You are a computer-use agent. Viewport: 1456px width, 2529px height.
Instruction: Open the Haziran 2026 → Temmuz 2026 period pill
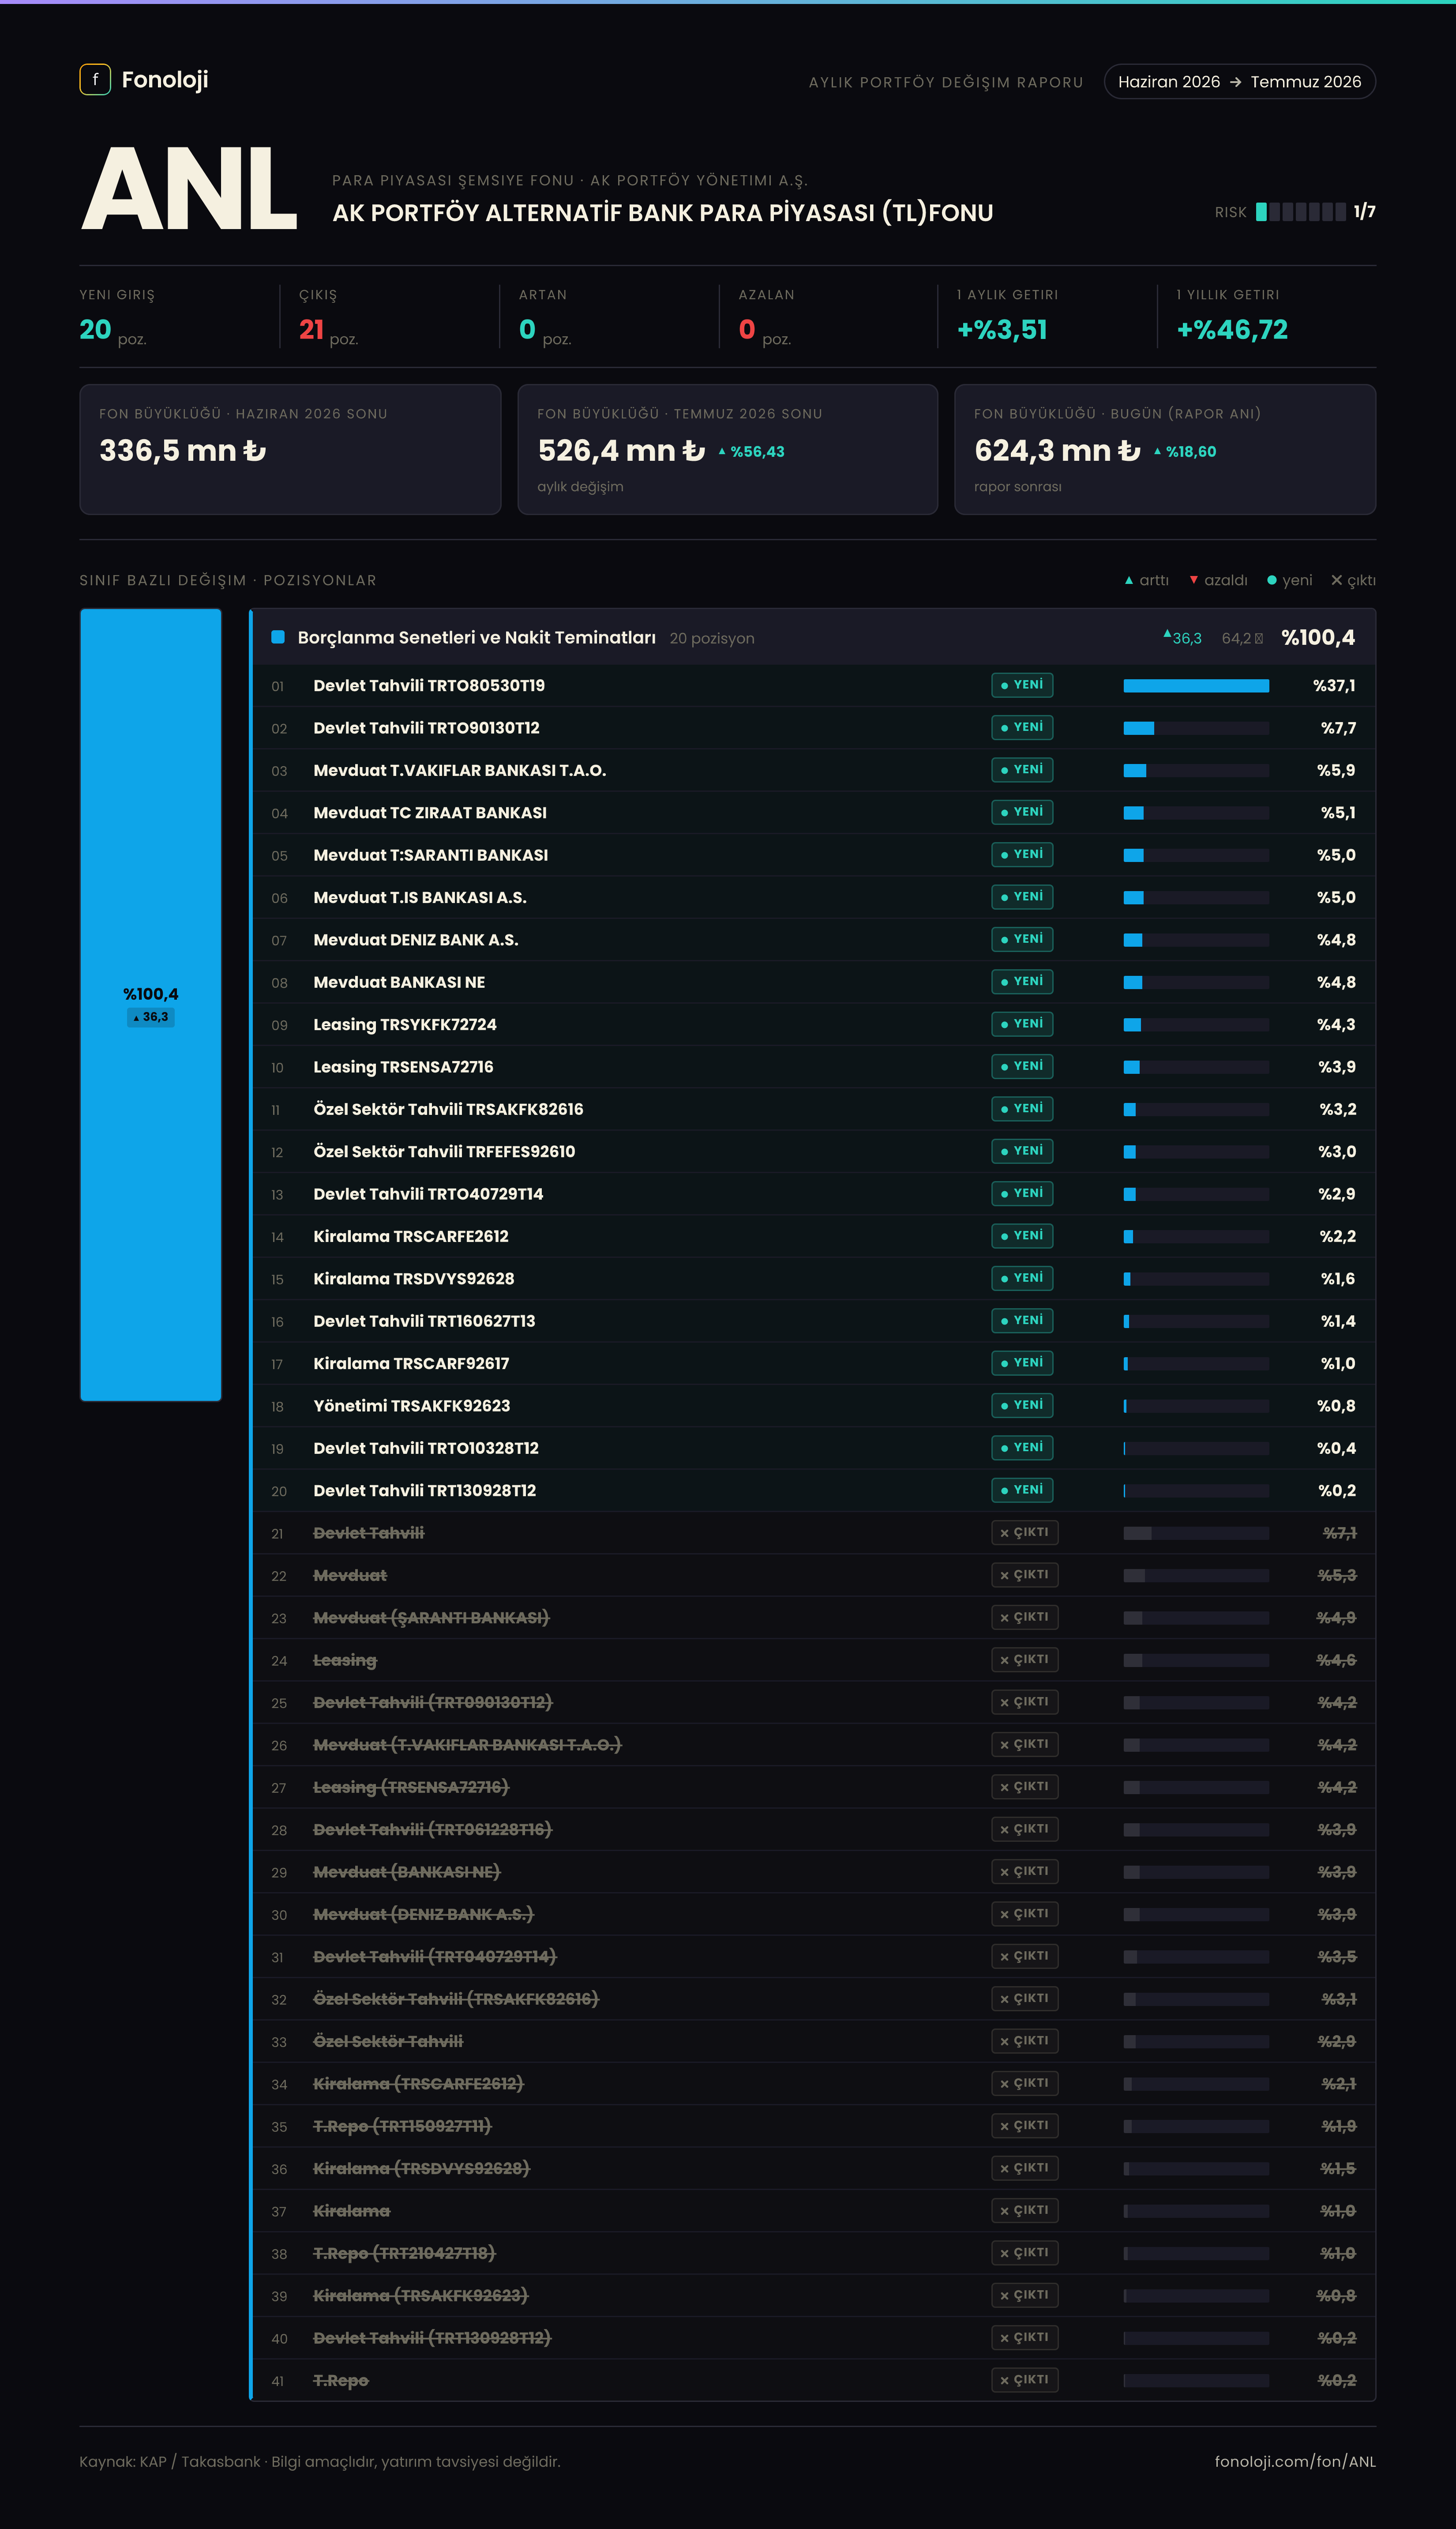click(x=1240, y=82)
